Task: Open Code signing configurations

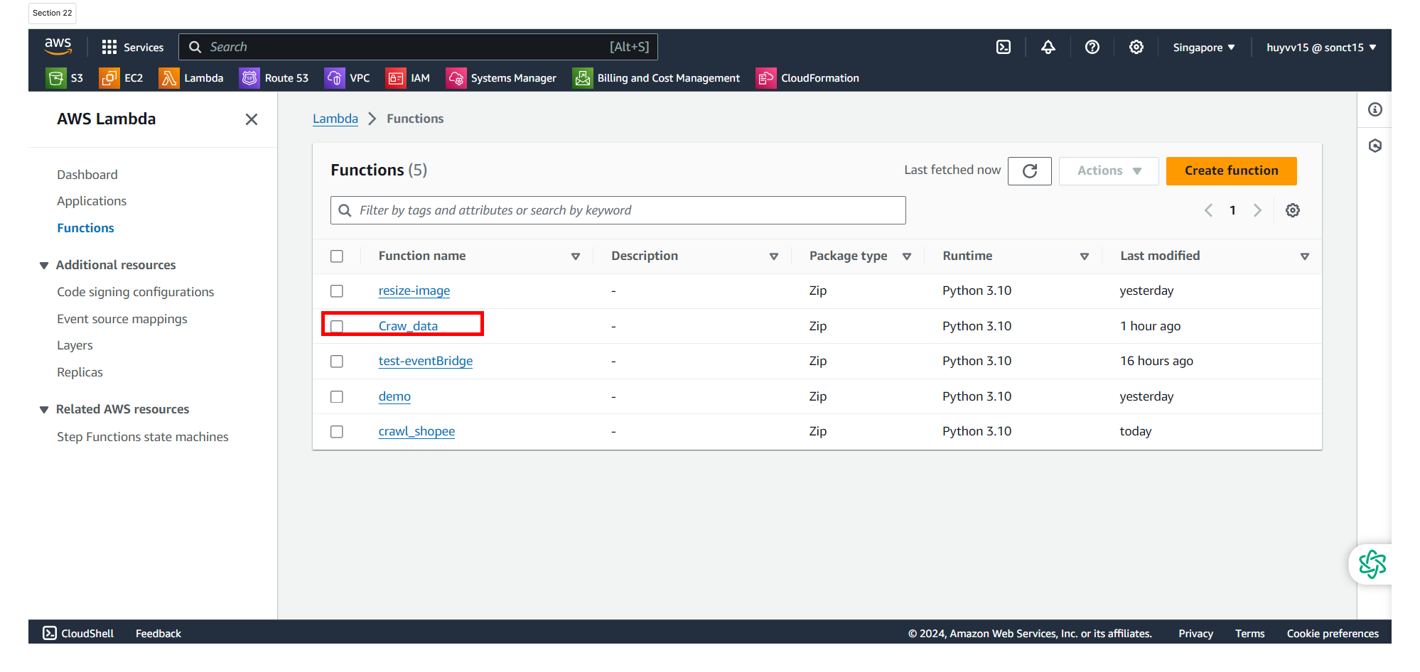Action: point(135,292)
